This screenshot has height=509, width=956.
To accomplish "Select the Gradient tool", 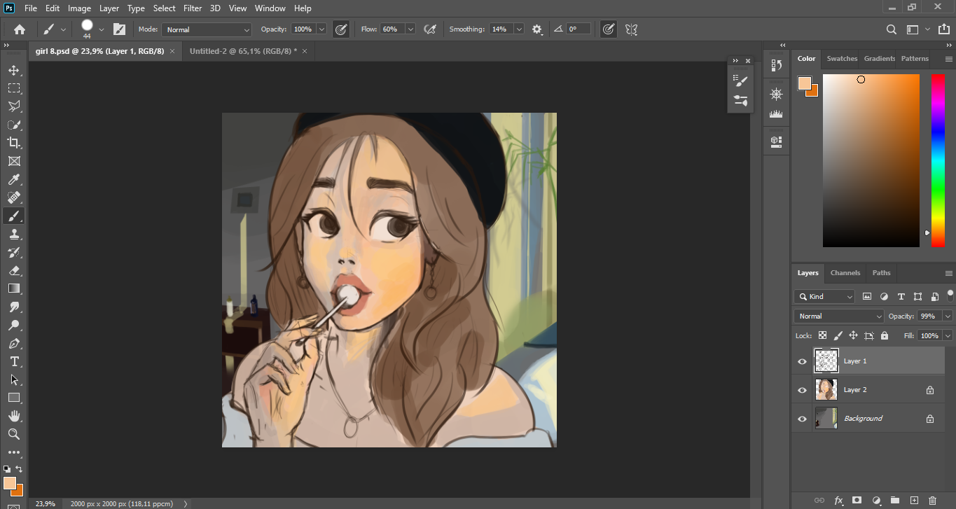I will point(13,288).
